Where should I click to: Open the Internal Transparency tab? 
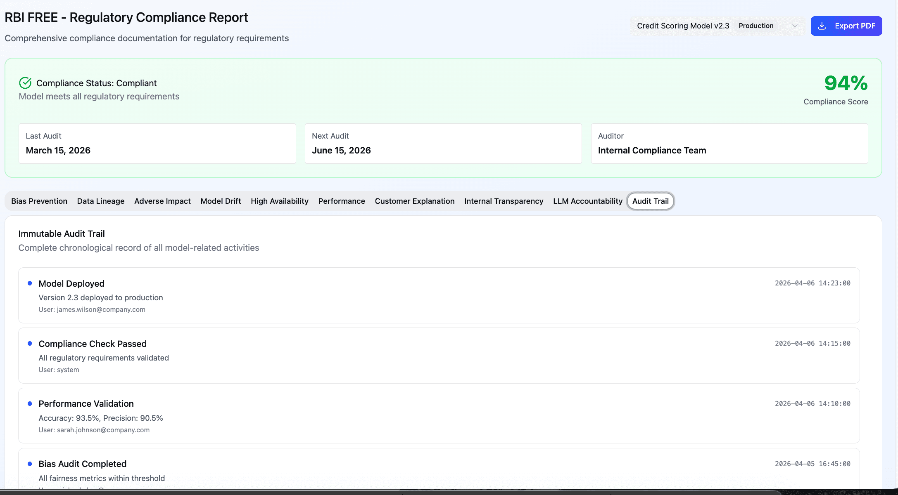point(504,201)
